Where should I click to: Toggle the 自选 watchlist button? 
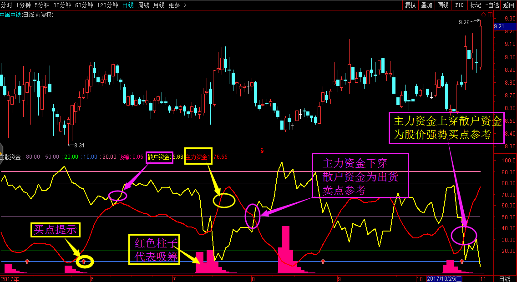pos(492,5)
